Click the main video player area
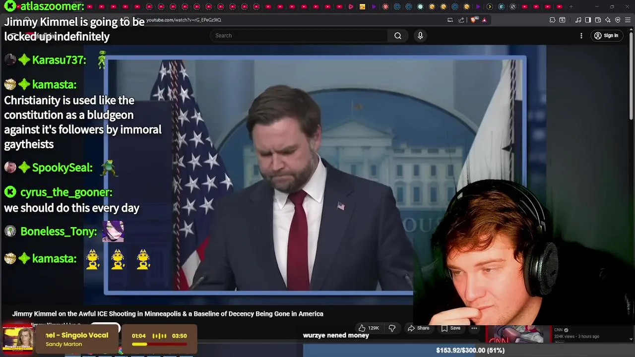The height and width of the screenshot is (357, 635). (315, 175)
